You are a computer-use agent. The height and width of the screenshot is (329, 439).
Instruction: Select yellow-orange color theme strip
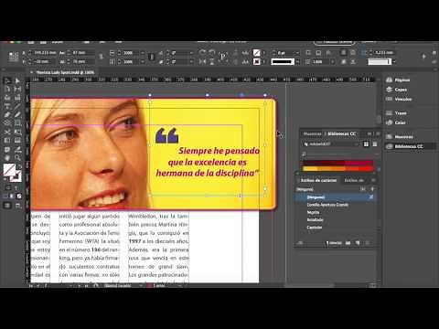click(337, 168)
